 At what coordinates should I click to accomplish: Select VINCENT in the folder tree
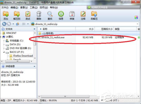click(11, 33)
